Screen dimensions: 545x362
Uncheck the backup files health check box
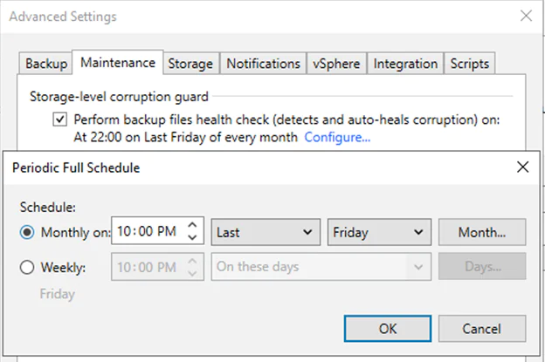[x=59, y=120]
